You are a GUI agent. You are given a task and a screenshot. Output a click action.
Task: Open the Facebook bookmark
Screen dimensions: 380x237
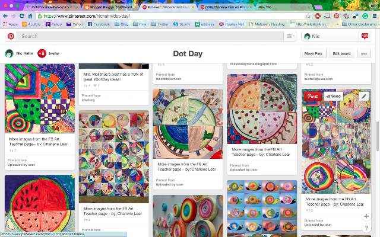99,24
